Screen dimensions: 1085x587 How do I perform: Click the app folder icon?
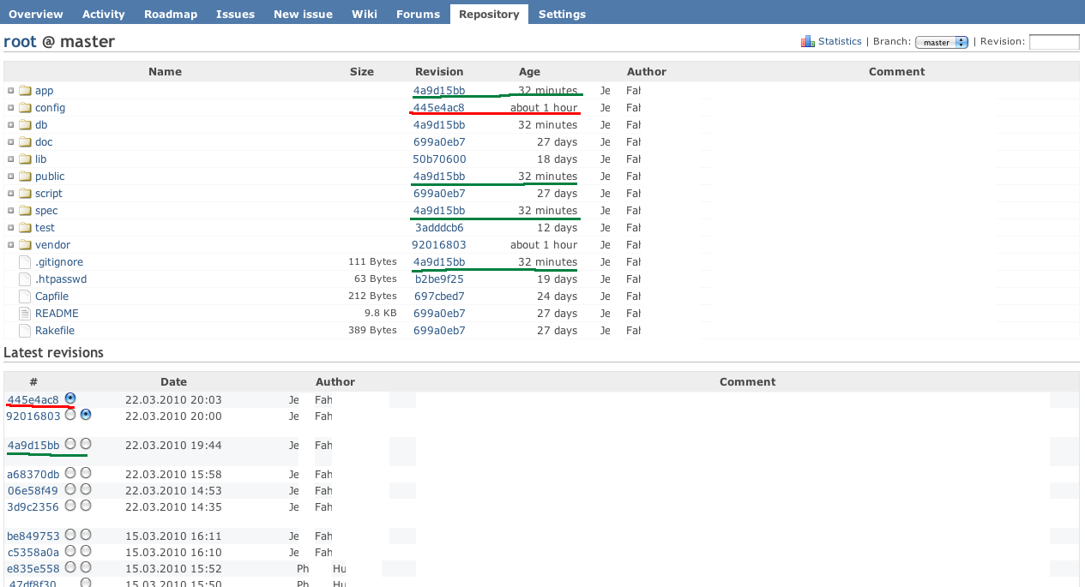pos(25,91)
